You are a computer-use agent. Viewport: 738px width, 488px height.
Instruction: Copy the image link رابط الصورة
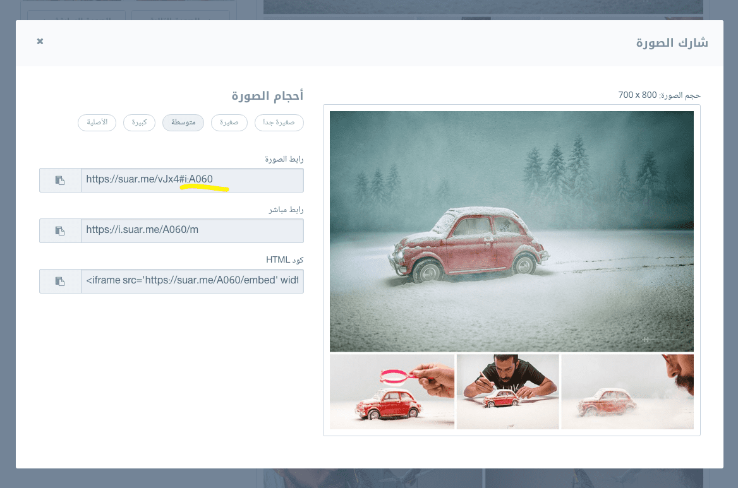[60, 180]
